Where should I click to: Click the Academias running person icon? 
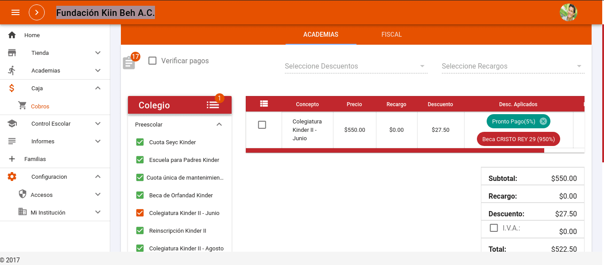(x=12, y=70)
